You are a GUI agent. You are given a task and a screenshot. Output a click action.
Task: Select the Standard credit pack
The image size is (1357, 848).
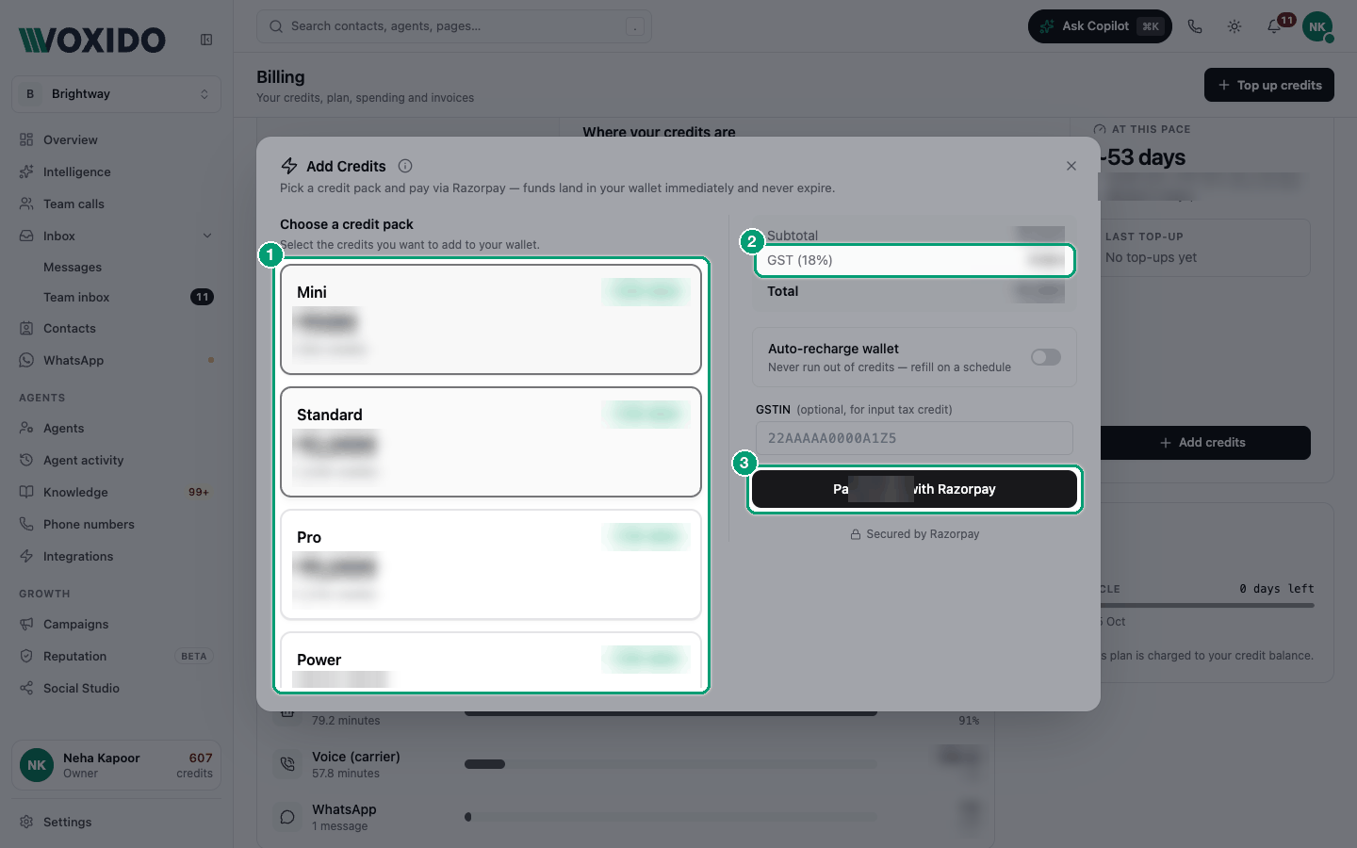pyautogui.click(x=491, y=442)
